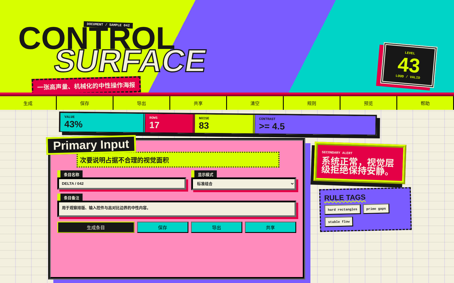Viewport: 454px width, 283px height.
Task: Select 导出 in the navigation bar
Action: (142, 103)
